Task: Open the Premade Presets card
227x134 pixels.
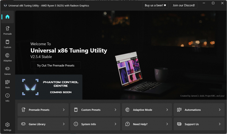Action: click(x=43, y=110)
